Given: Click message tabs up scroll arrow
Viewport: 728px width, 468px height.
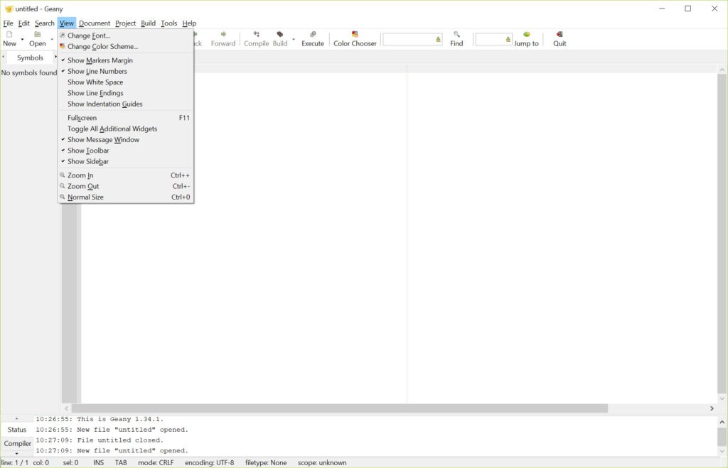Looking at the screenshot, I should [17, 419].
